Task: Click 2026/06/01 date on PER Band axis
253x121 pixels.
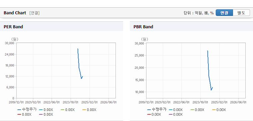Action: click(x=108, y=102)
